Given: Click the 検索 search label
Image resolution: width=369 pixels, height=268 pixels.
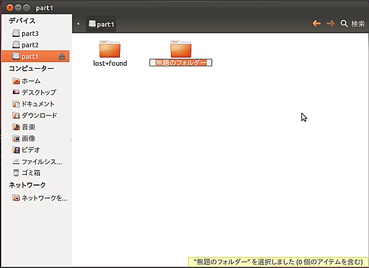Looking at the screenshot, I should click(358, 23).
